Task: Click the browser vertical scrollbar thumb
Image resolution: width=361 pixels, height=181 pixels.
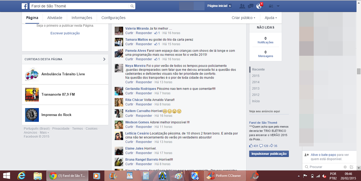Action: point(359,71)
